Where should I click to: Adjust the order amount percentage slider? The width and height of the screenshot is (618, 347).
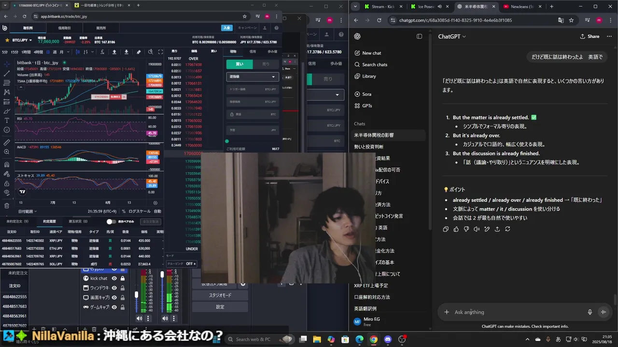pos(227,141)
